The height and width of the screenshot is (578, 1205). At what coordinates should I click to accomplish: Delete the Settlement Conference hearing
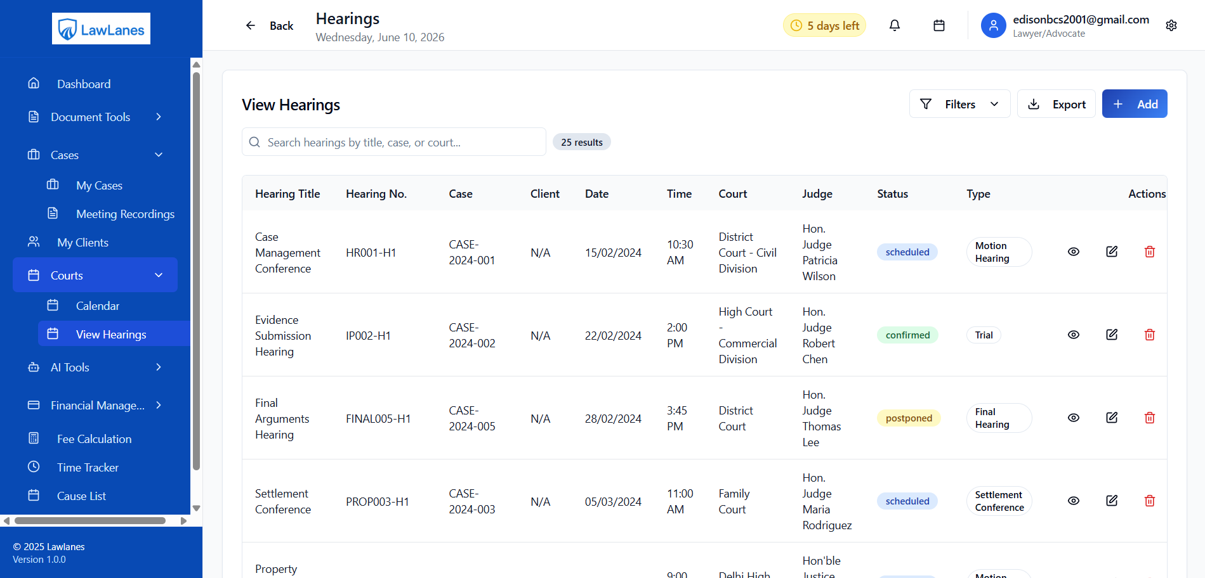click(x=1150, y=501)
